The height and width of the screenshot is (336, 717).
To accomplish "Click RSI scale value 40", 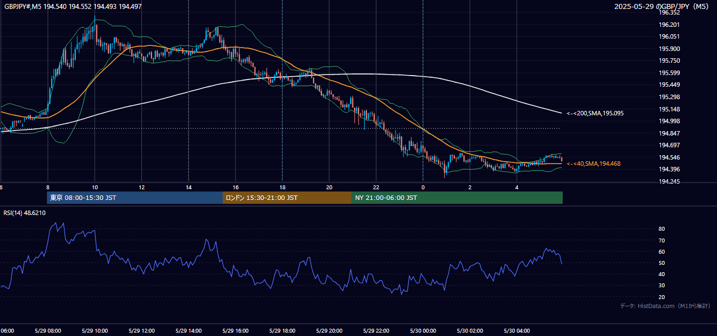I will [x=662, y=274].
